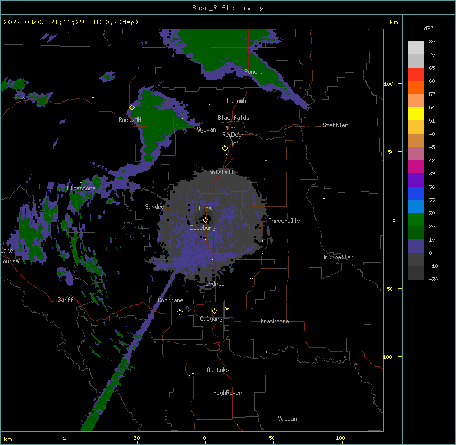The height and width of the screenshot is (445, 456).
Task: Click the Airdrie city label
Action: click(214, 284)
